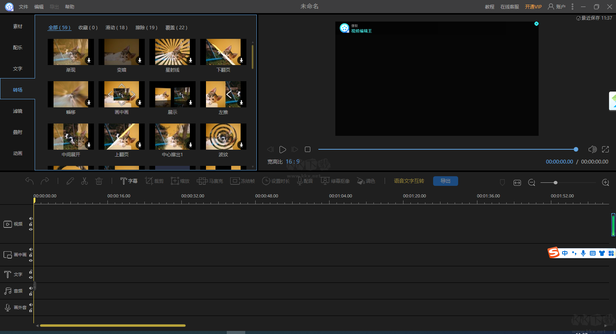Image resolution: width=616 pixels, height=334 pixels.
Task: Zoom out the timeline with the minus magnifier
Action: (x=532, y=183)
